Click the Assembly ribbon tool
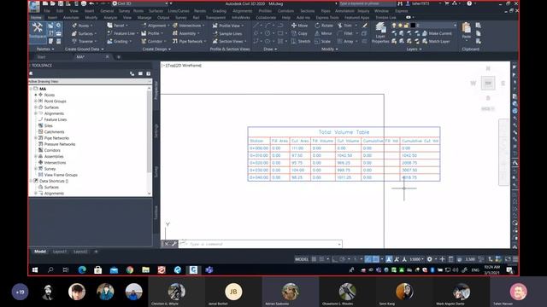Viewport: 547px width, 307px height. (x=186, y=33)
